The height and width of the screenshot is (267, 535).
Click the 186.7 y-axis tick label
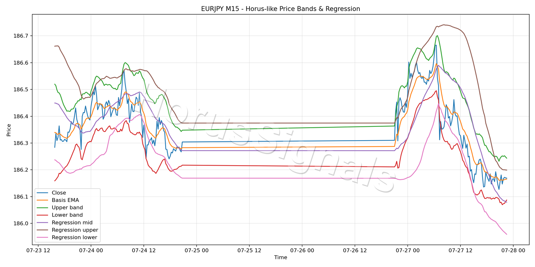[21, 36]
